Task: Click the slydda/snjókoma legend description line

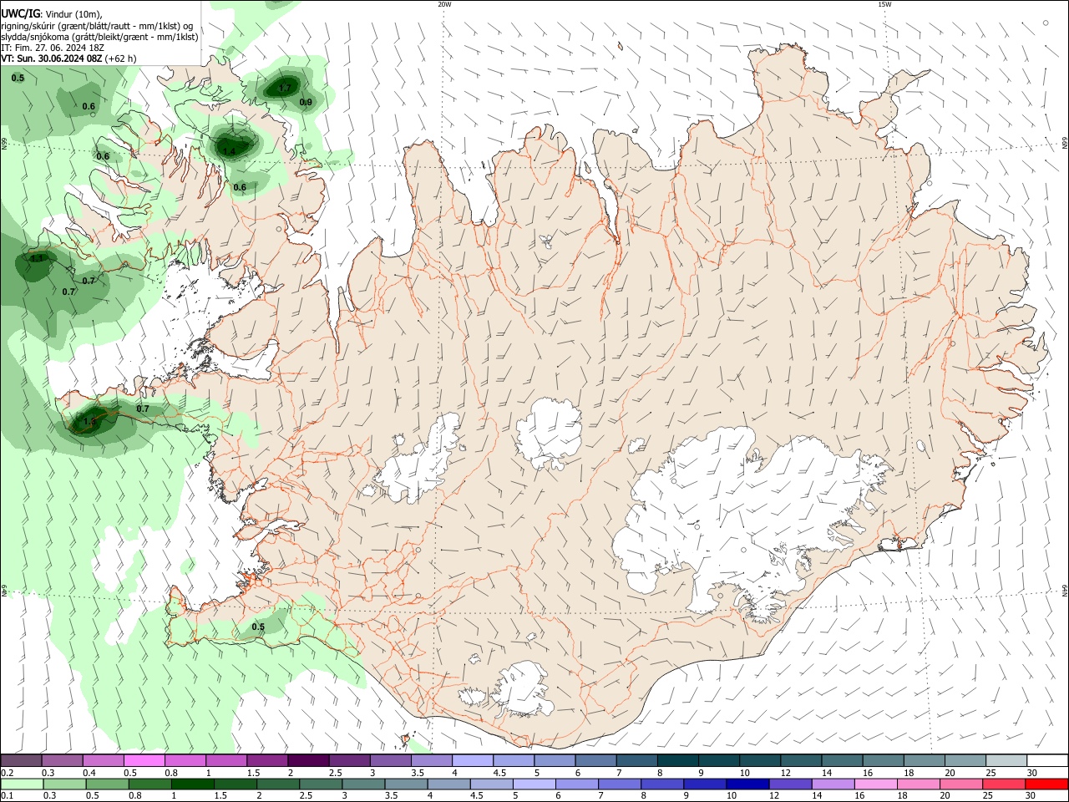Action: point(99,37)
